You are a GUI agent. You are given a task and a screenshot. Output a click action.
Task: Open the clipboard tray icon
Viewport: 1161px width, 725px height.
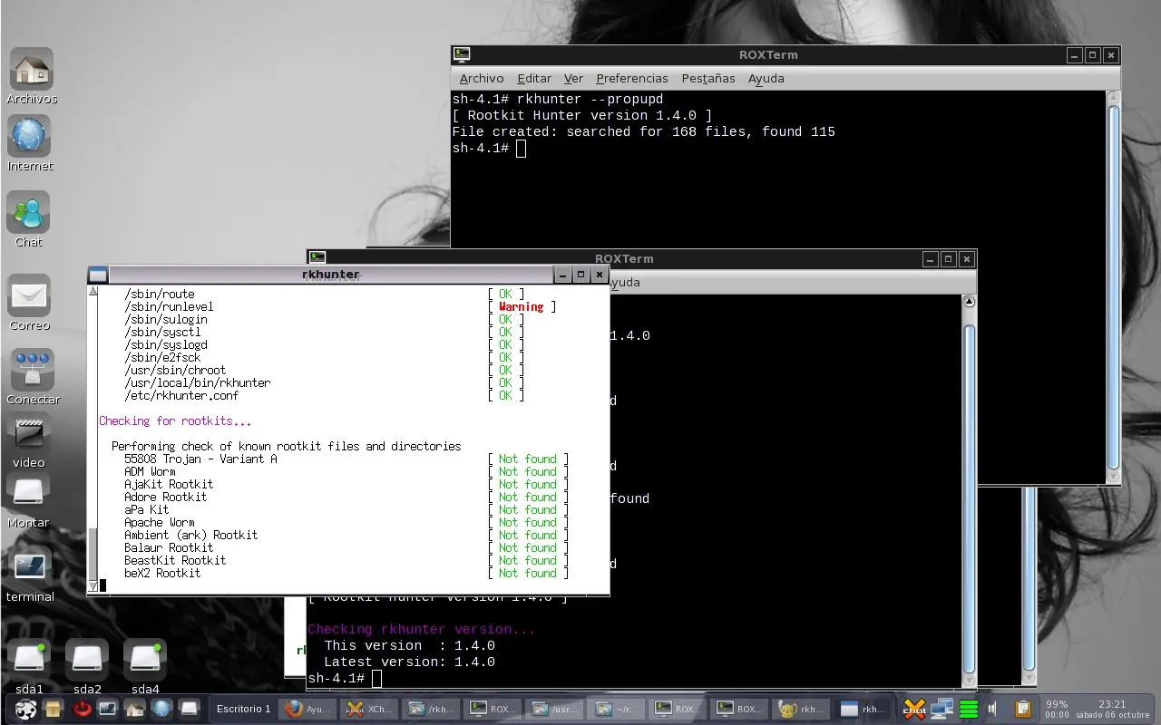[1022, 709]
